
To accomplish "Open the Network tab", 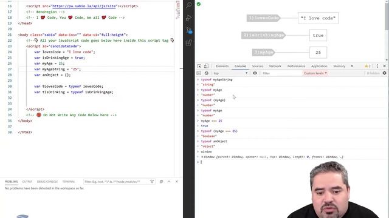I will tap(275, 66).
